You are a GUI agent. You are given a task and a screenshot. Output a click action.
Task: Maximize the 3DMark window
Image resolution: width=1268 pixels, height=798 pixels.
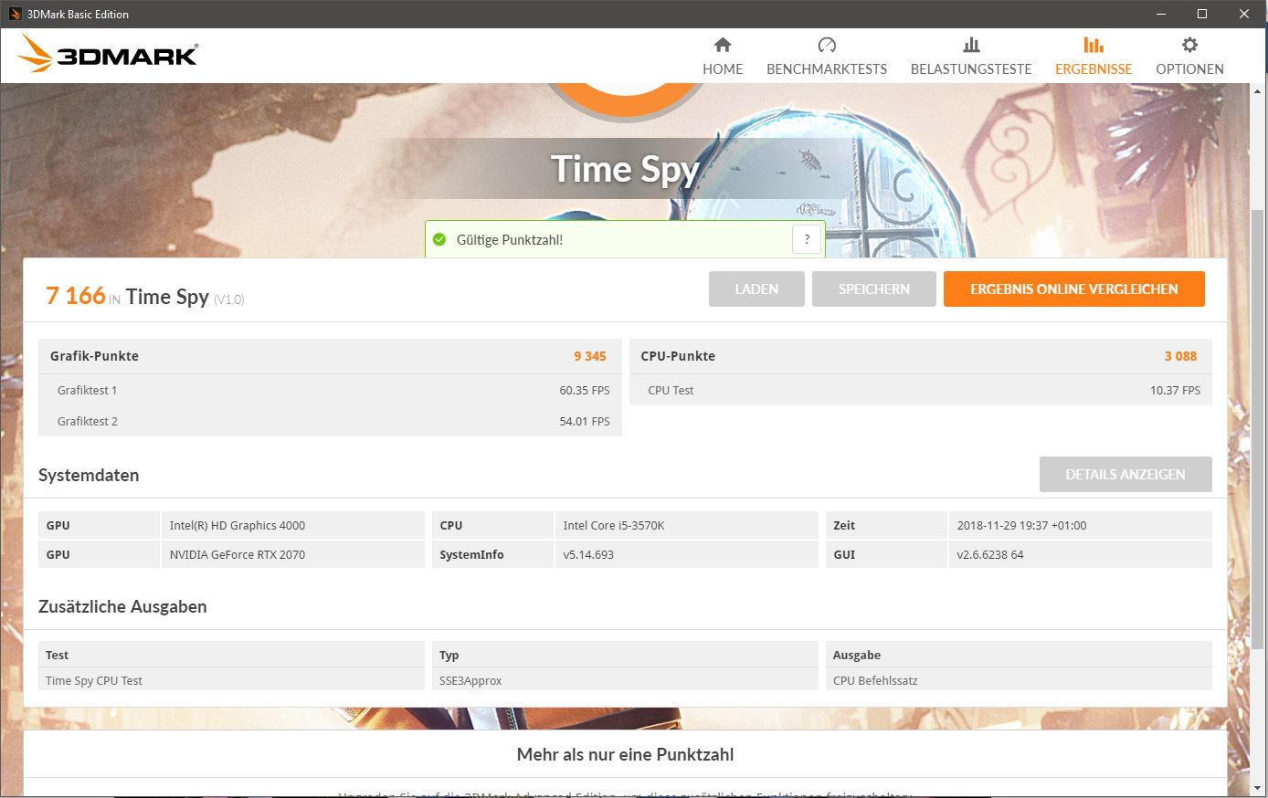click(x=1202, y=14)
